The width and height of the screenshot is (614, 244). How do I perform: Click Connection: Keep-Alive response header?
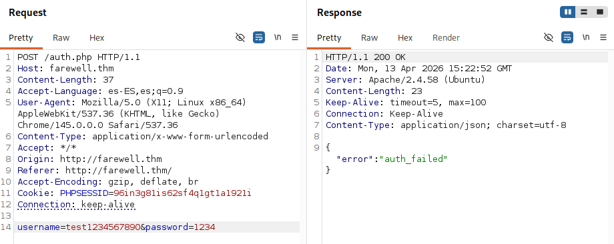coord(384,114)
